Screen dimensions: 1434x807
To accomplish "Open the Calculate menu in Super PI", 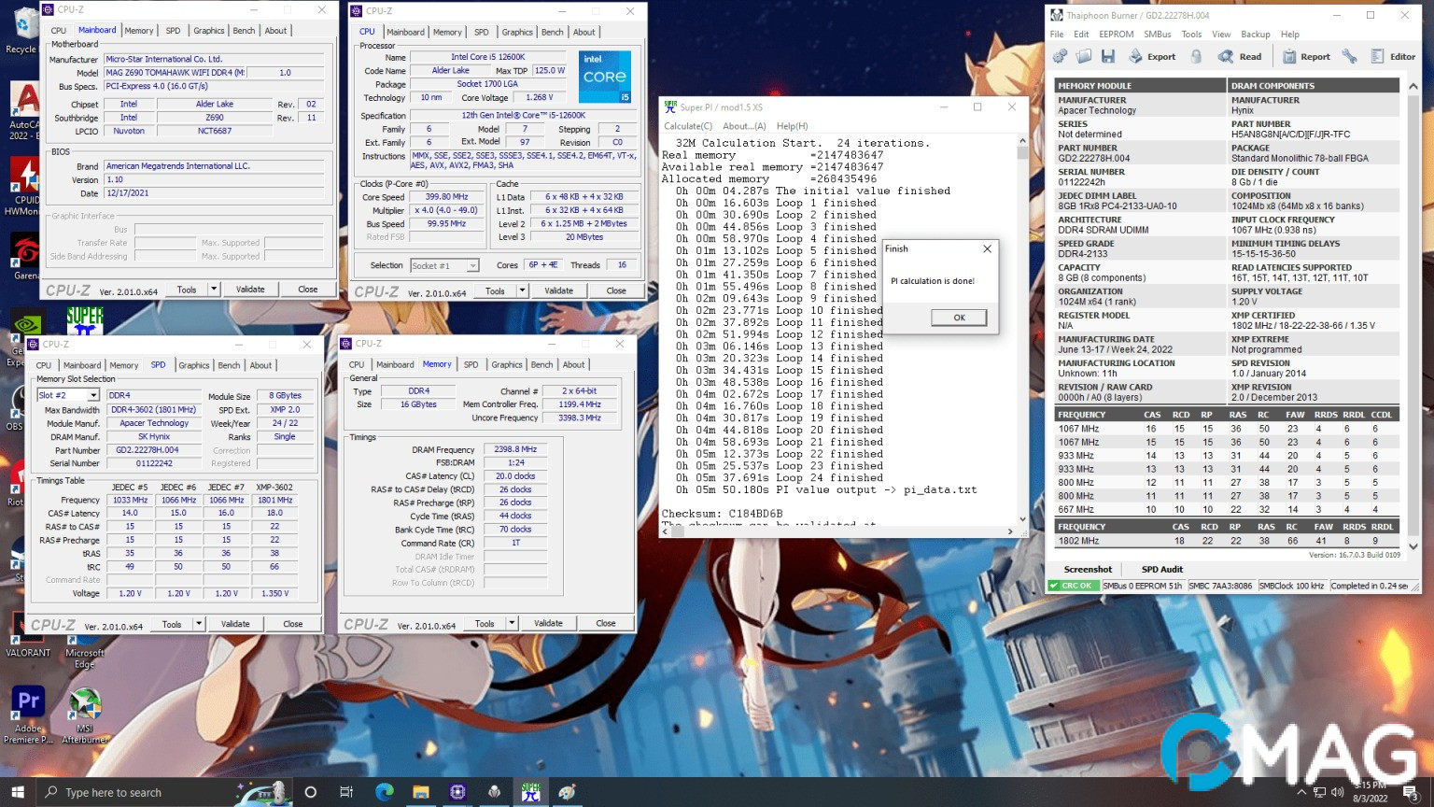I will click(687, 126).
